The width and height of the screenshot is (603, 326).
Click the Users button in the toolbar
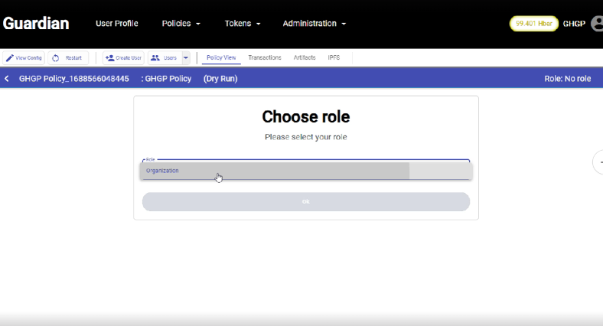point(164,58)
